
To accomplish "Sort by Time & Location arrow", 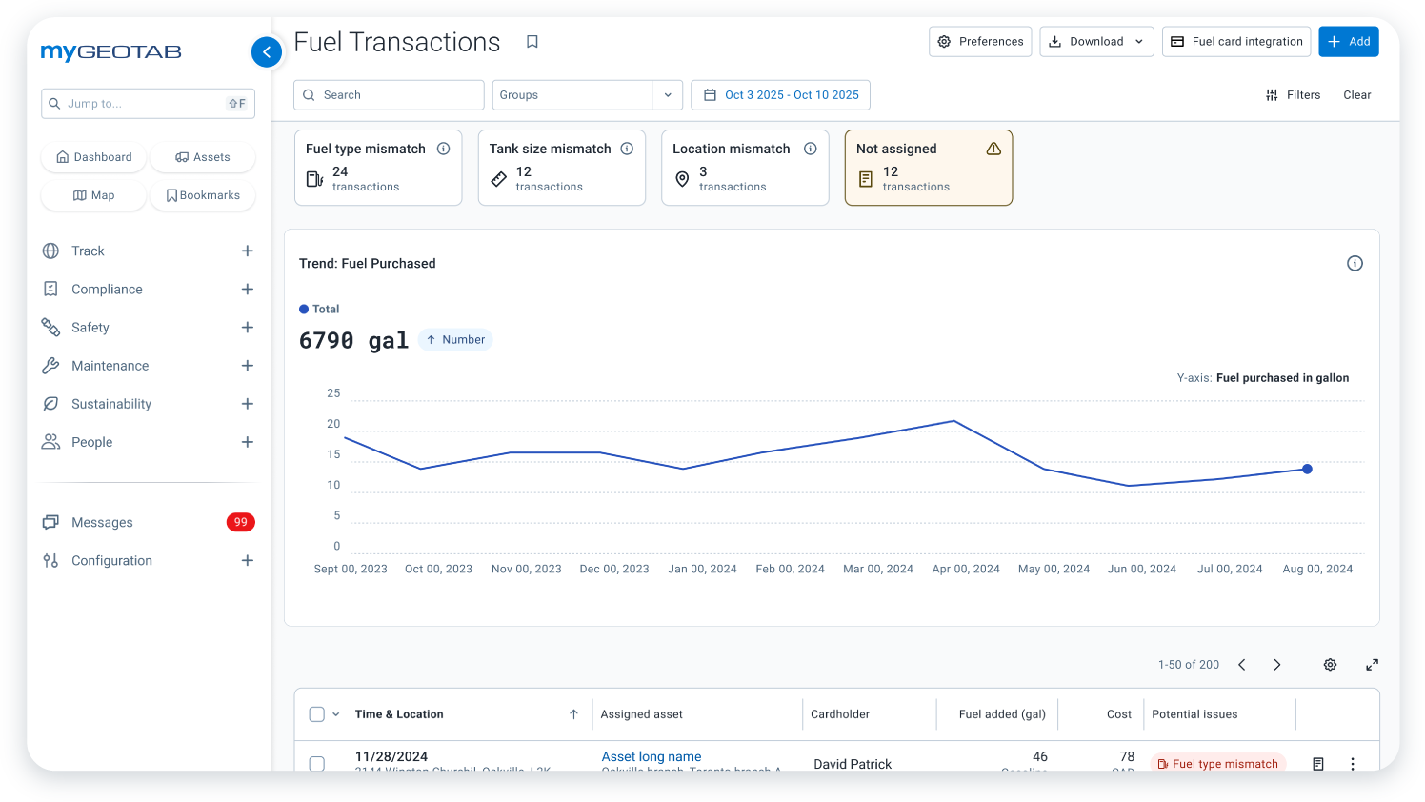I will (x=573, y=714).
